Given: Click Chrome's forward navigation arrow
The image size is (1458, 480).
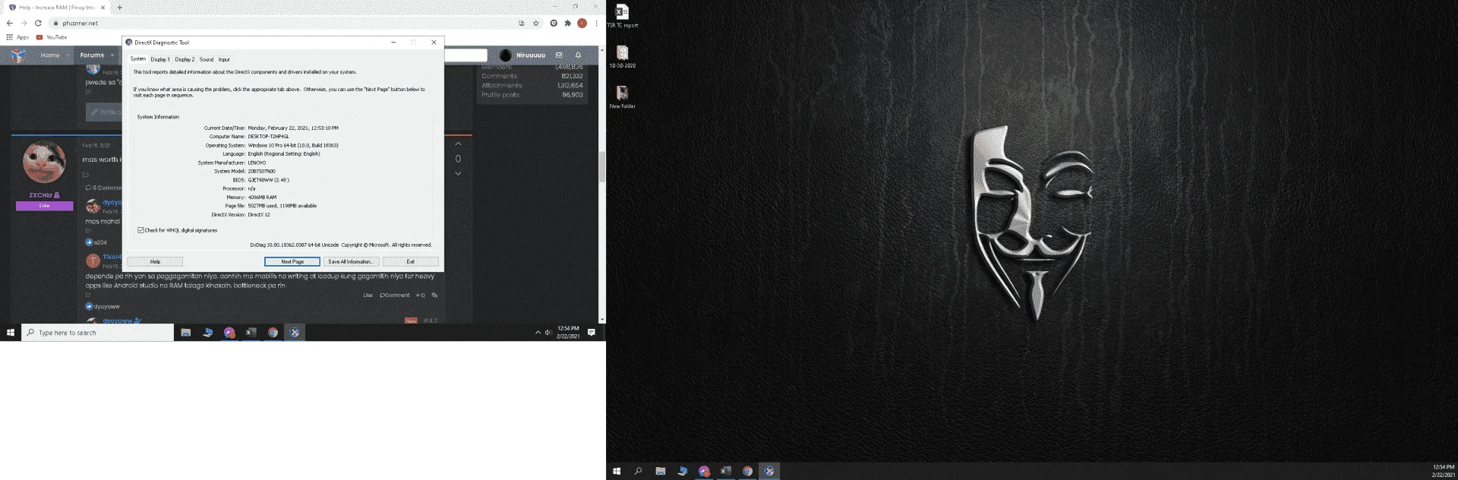Looking at the screenshot, I should (x=24, y=23).
